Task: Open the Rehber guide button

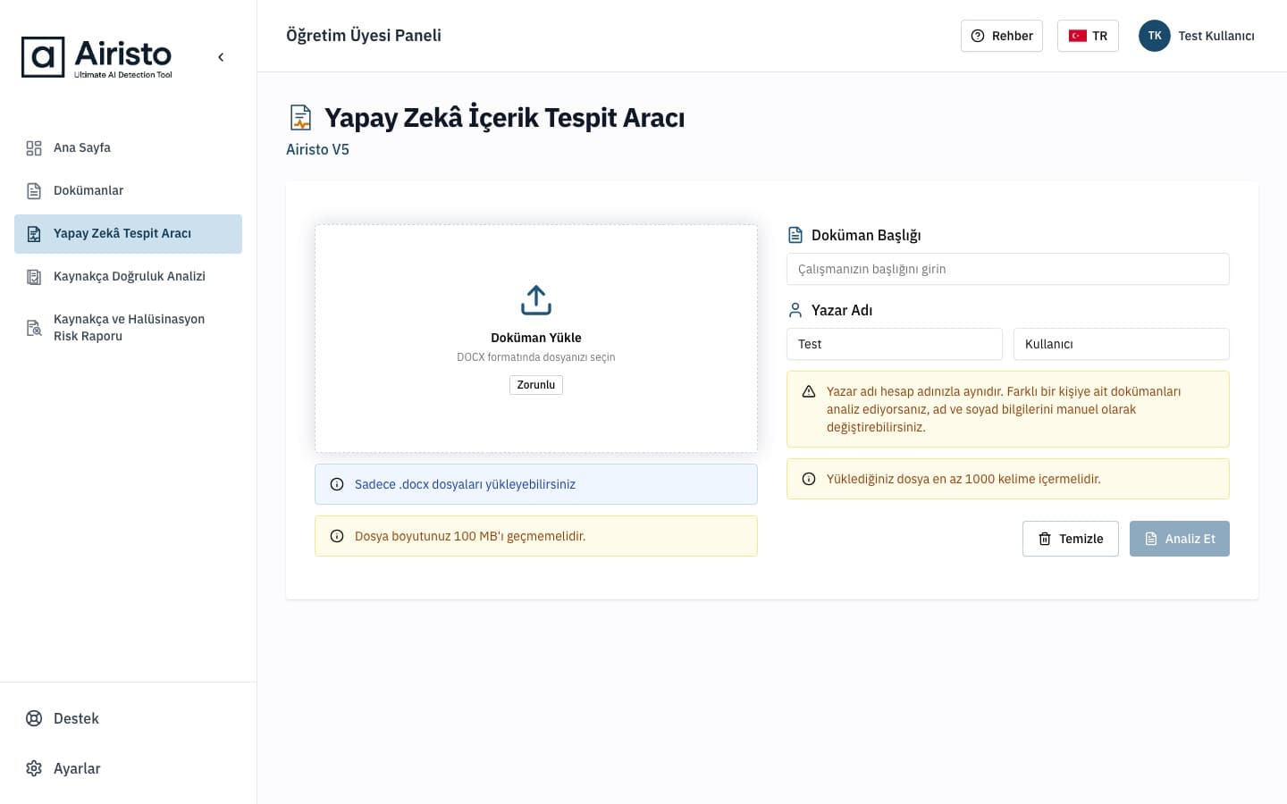Action: coord(1002,36)
